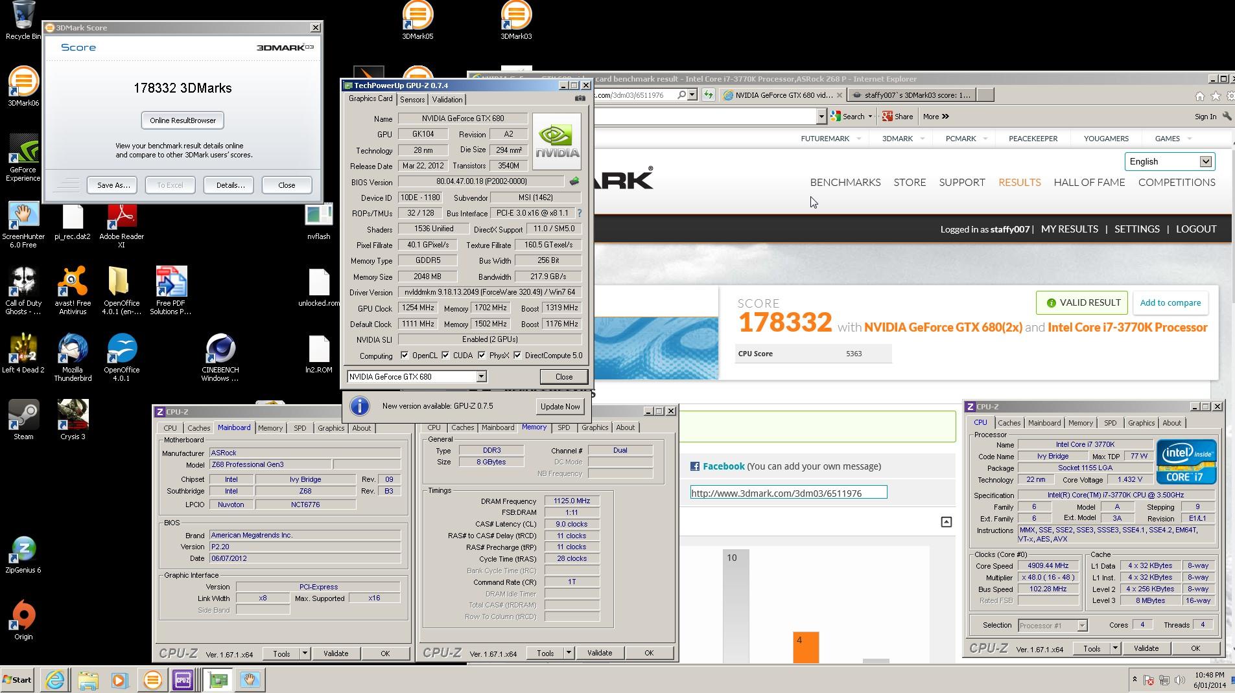Viewport: 1235px width, 693px height.
Task: Open RESULTS in the 3DMark site menu
Action: click(x=1019, y=182)
